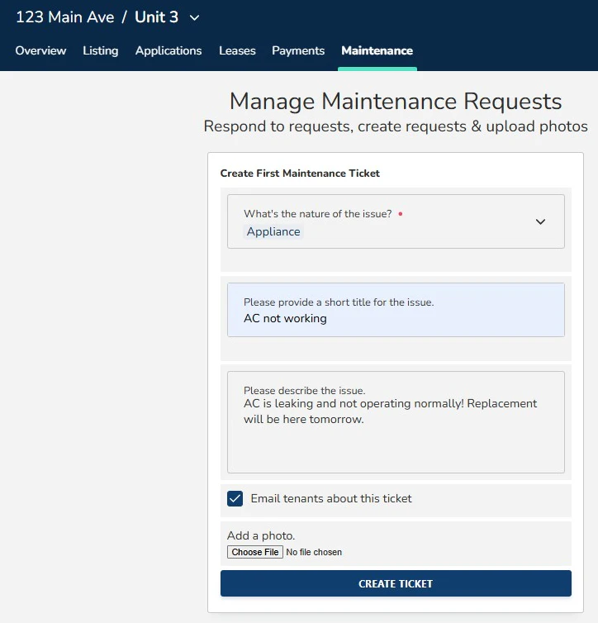This screenshot has height=623, width=598.
Task: Open the Unit 3 property selector chevron
Action: (195, 18)
